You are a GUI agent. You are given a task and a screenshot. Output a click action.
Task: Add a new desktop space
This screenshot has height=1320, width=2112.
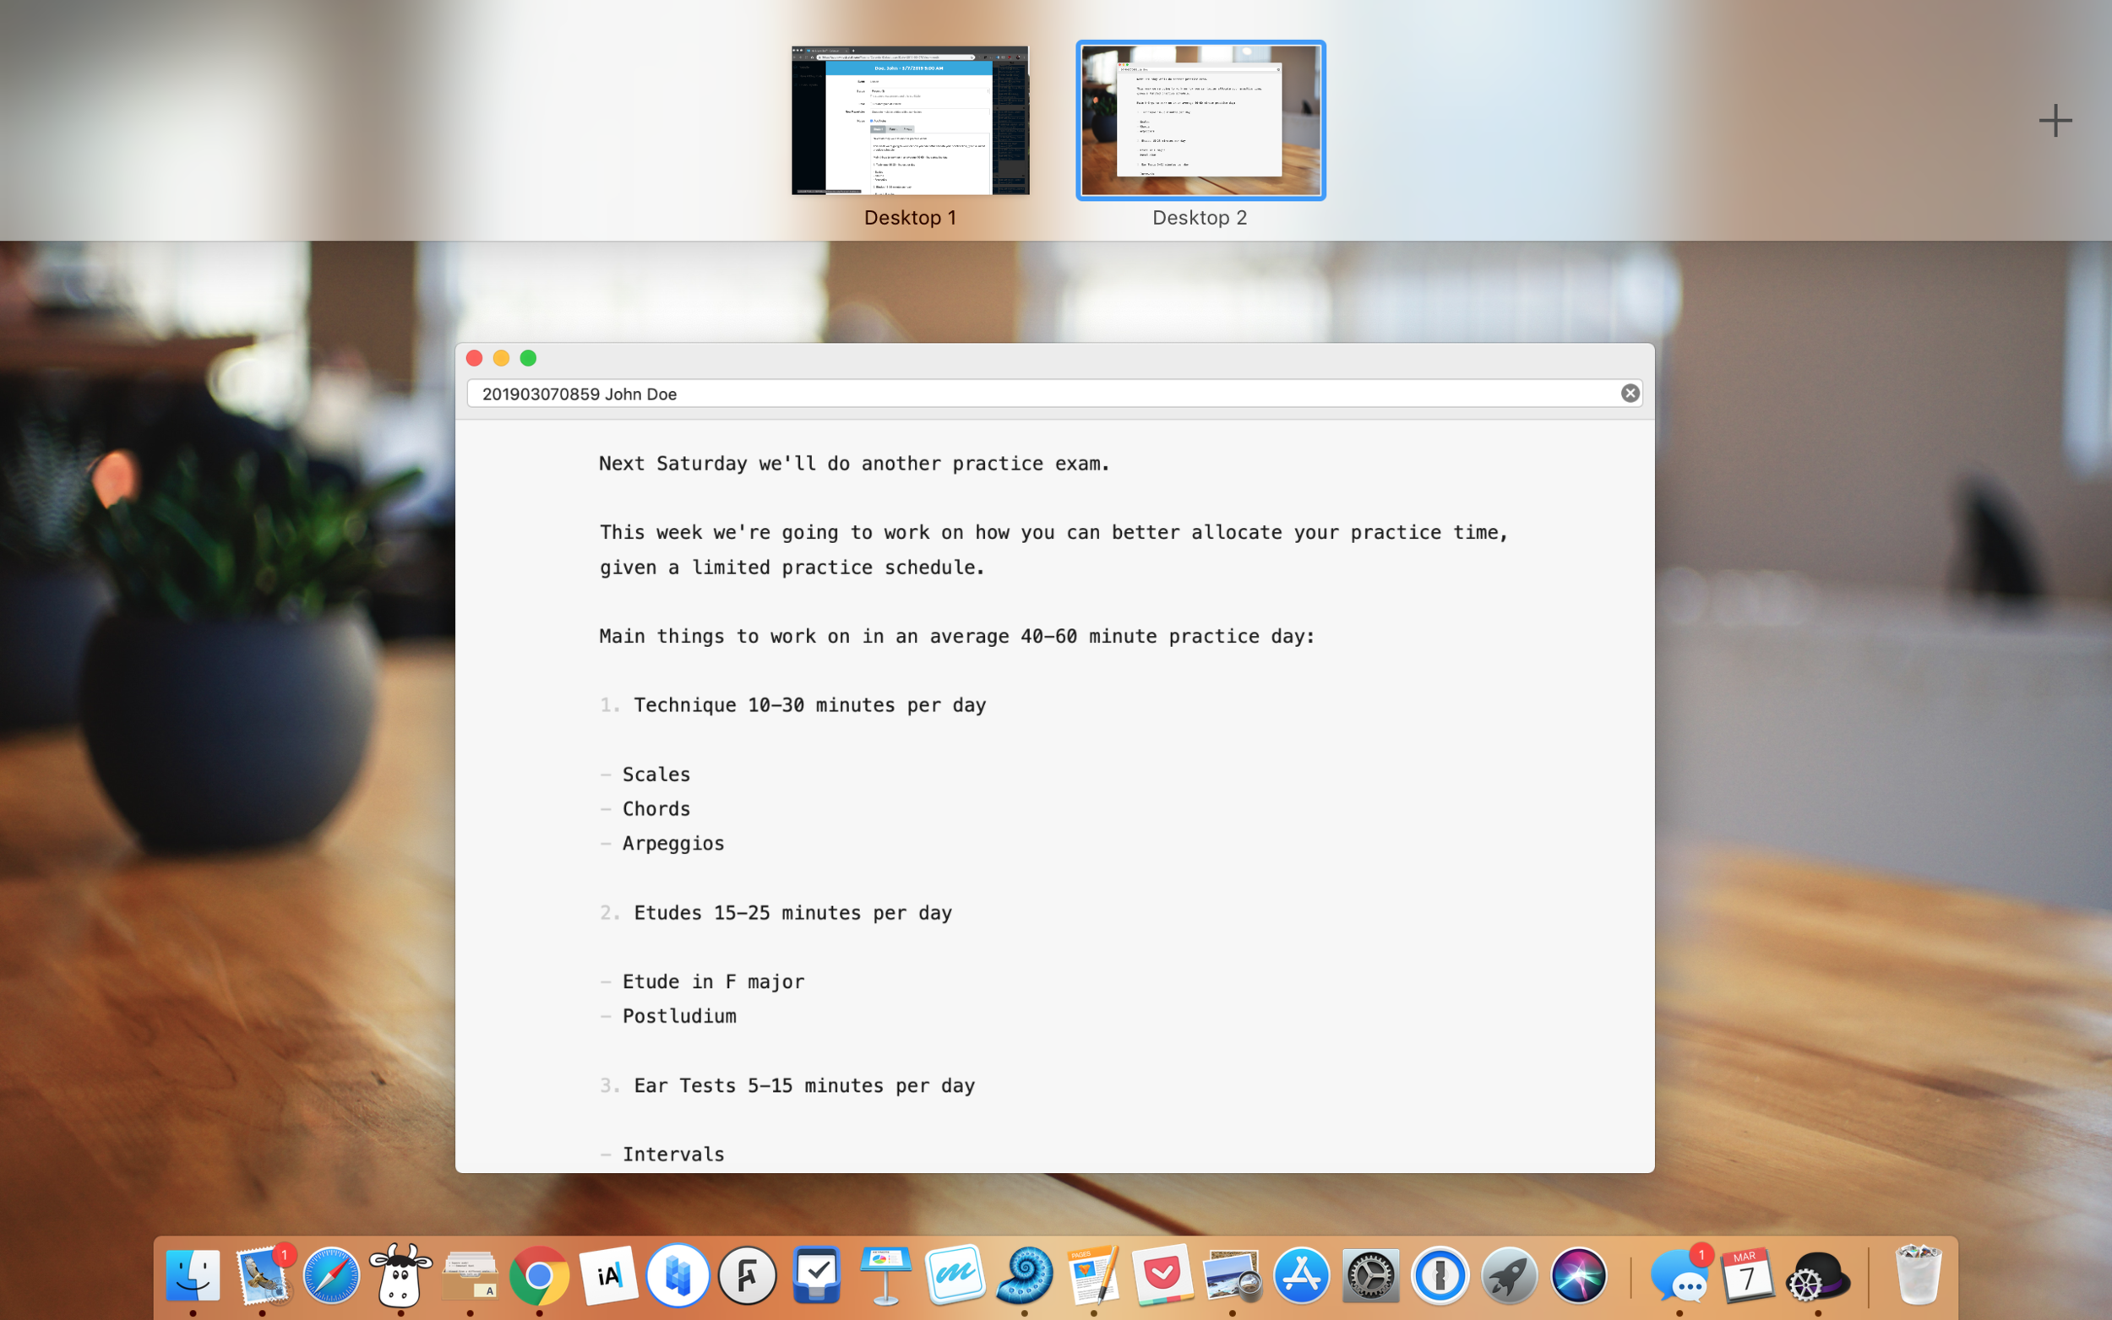coord(2055,121)
